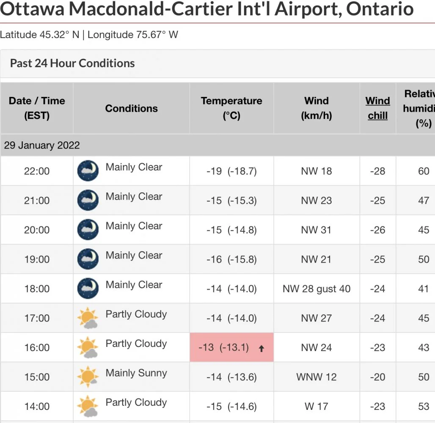The height and width of the screenshot is (423, 435).
Task: Click the Past 24 Hour Conditions heading
Action: 72,63
